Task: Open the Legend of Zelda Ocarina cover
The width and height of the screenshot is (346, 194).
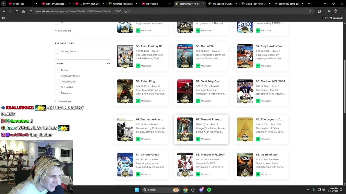Action: (x=245, y=129)
